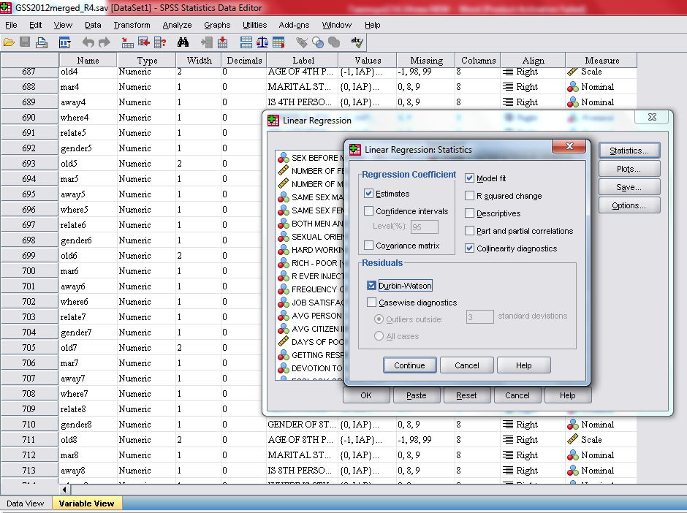Click the SPSS application icon in the title bar

point(6,8)
